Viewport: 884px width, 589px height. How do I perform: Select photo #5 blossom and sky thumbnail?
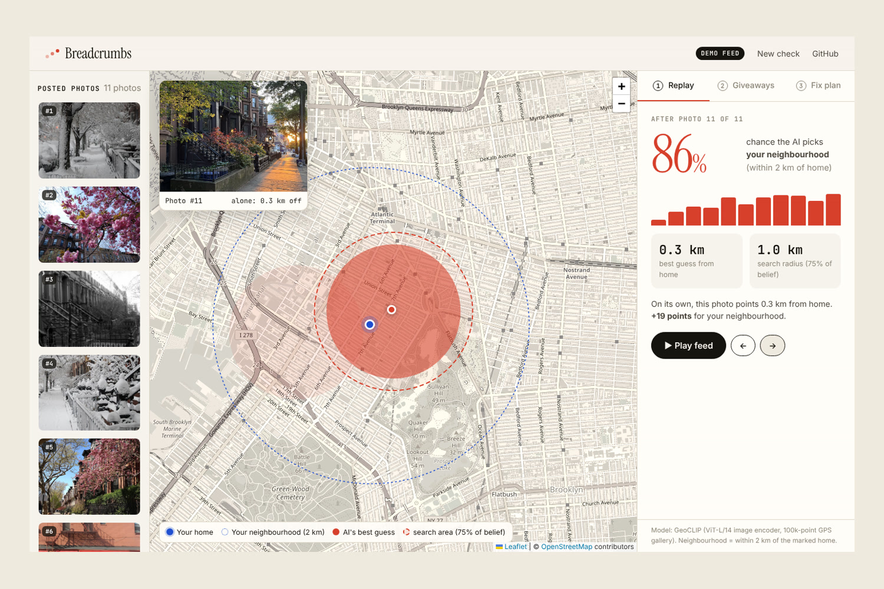(90, 477)
